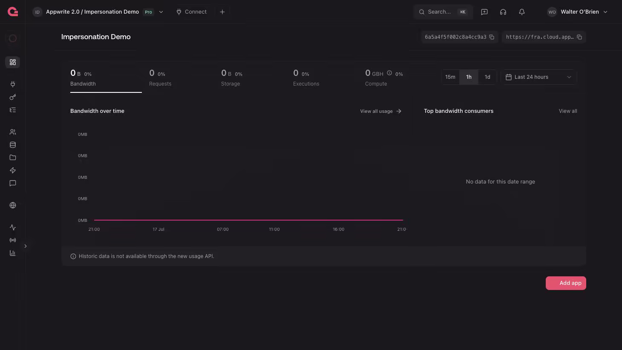The height and width of the screenshot is (350, 622).
Task: Click the 'Bandwidth over time' chart title
Action: point(97,111)
